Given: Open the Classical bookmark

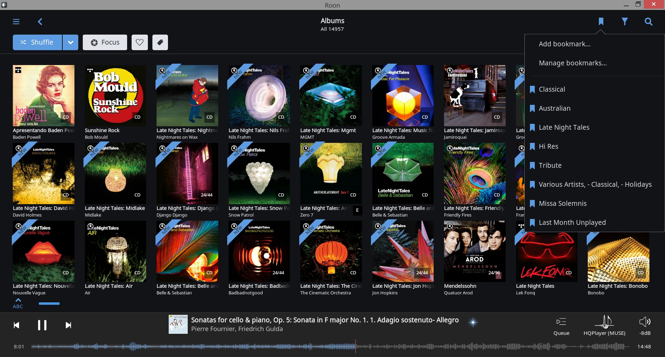Looking at the screenshot, I should click(594, 89).
